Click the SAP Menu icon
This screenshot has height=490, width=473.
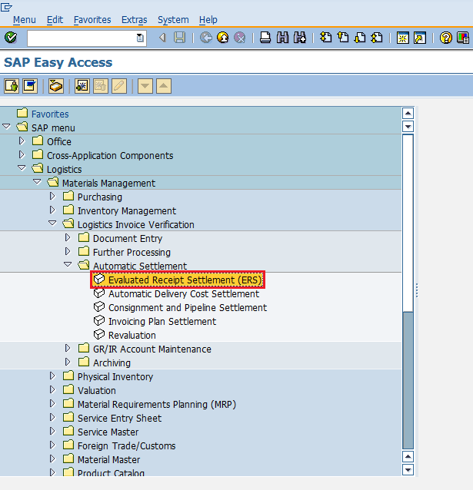(x=30, y=86)
